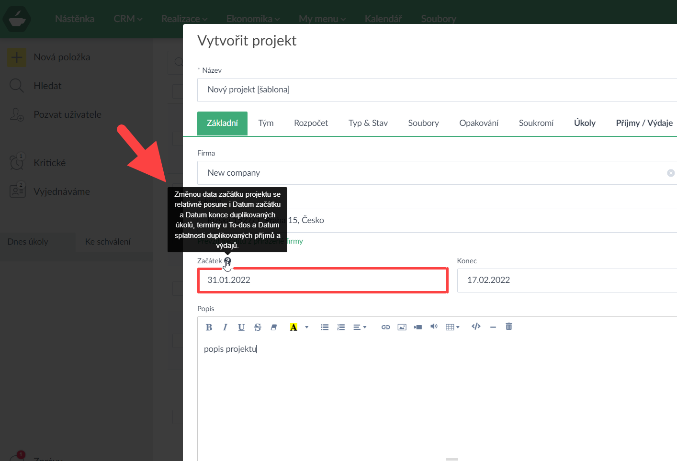Click the eraser clear-formatting icon
Screen dimensions: 677x461
(274, 327)
